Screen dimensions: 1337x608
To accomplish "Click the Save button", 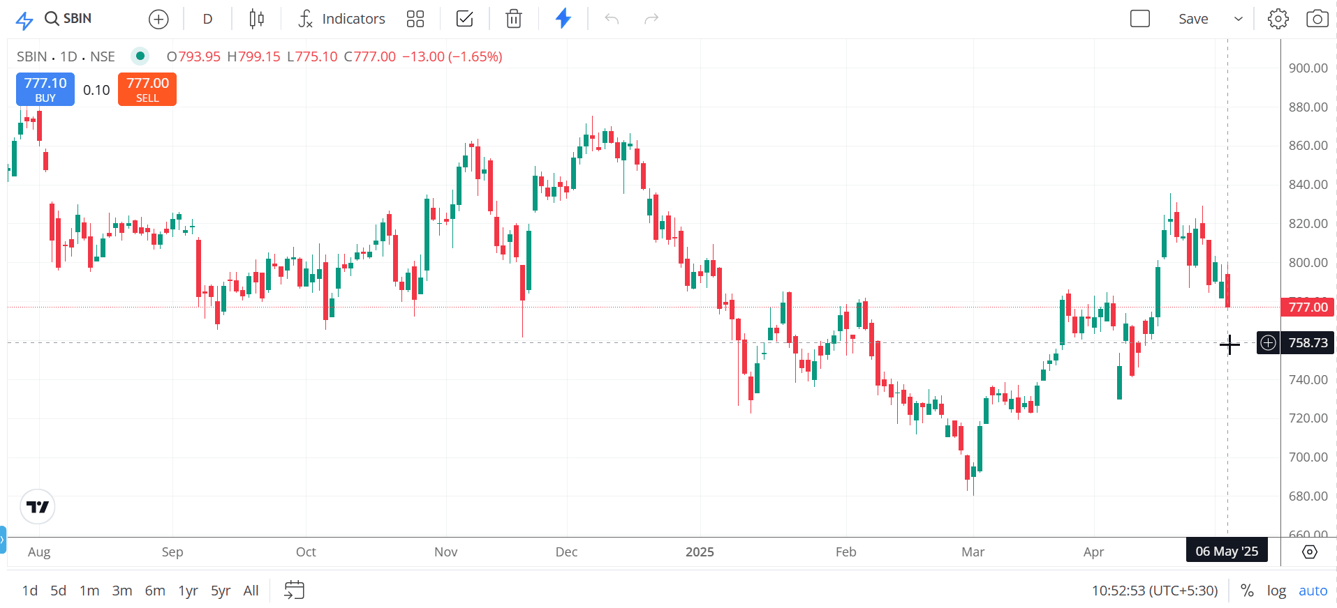I will [1193, 20].
